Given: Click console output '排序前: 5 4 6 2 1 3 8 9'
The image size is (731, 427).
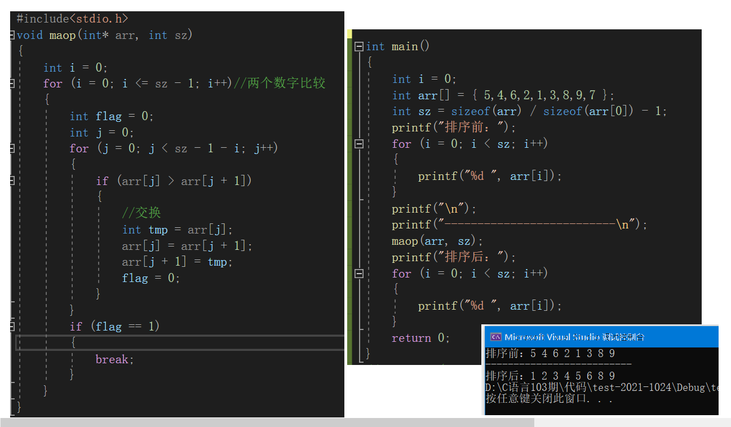Looking at the screenshot, I should pyautogui.click(x=550, y=354).
